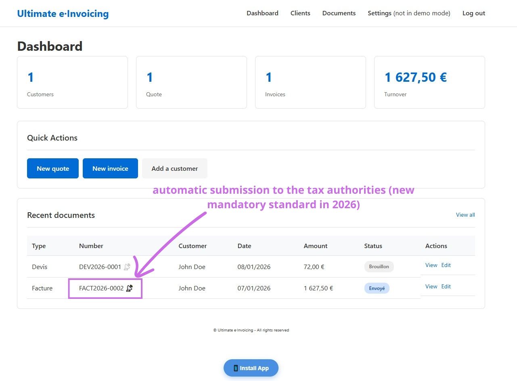Click the Ultimate e·Invoicing logo
The image size is (517, 381).
point(63,14)
